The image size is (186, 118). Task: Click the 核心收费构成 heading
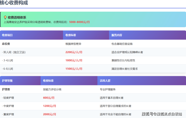(x=14, y=3)
